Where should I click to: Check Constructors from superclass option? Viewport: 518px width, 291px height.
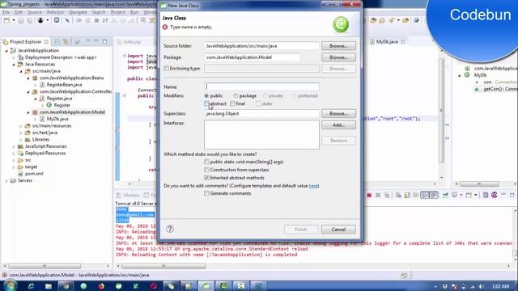[206, 170]
